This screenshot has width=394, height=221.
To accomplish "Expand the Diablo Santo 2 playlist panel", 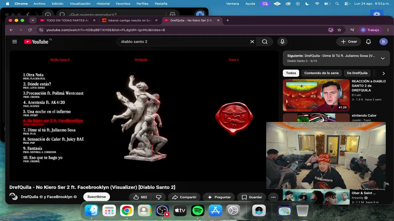I will pos(383,58).
